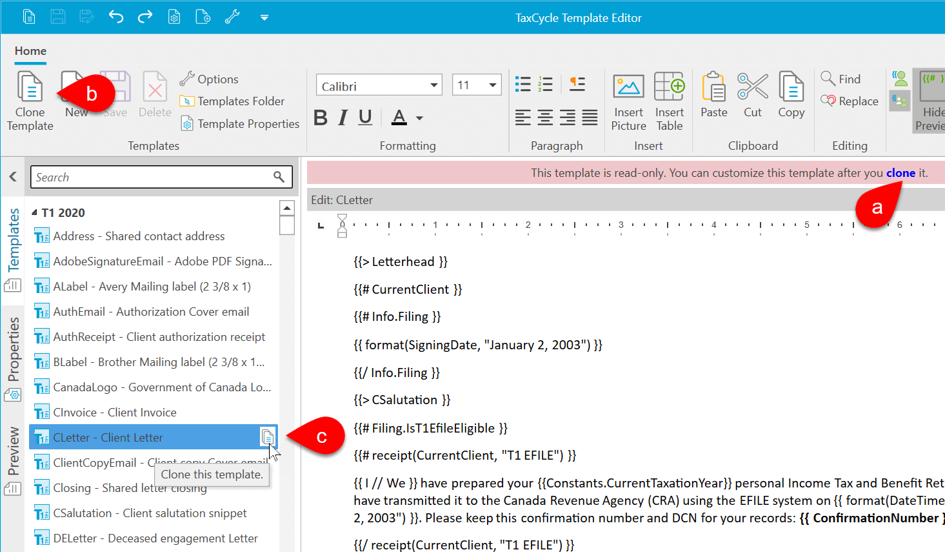This screenshot has width=945, height=552.
Task: Open the Templates side tab
Action: click(x=13, y=250)
